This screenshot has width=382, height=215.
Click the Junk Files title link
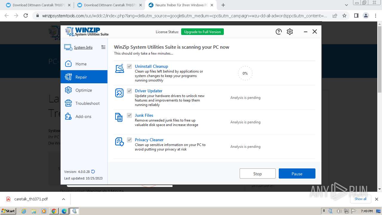(144, 115)
